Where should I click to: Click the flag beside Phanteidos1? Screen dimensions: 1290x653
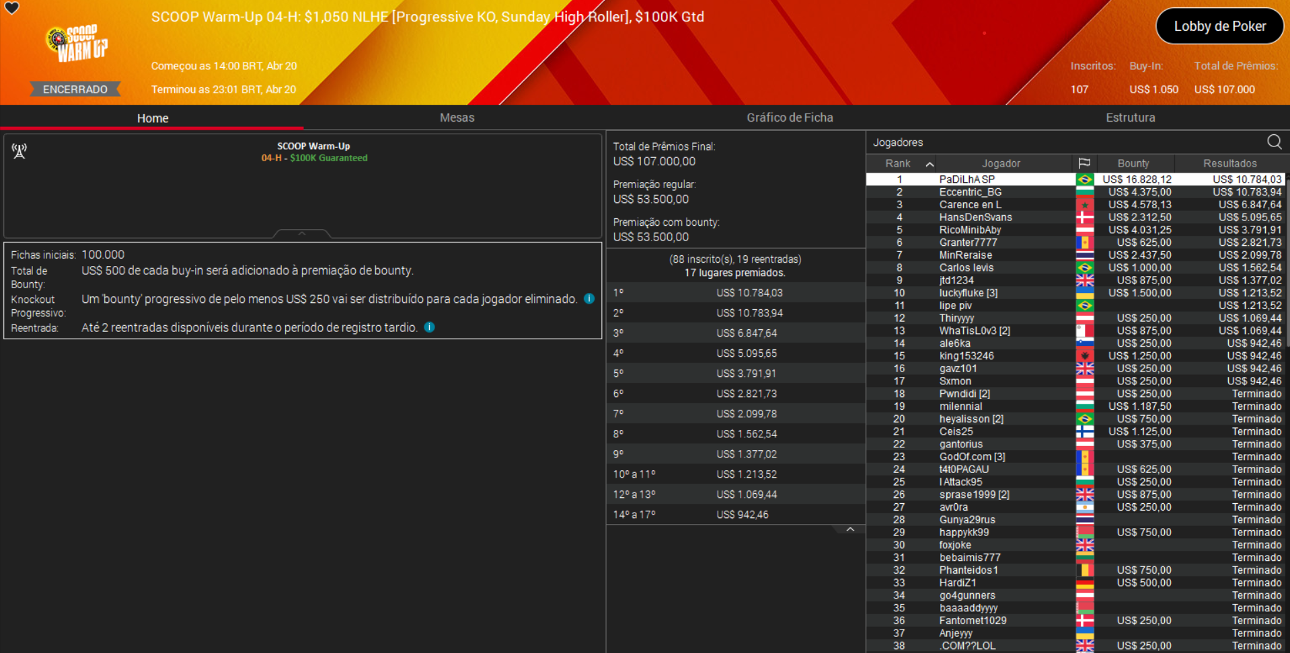click(x=1084, y=570)
